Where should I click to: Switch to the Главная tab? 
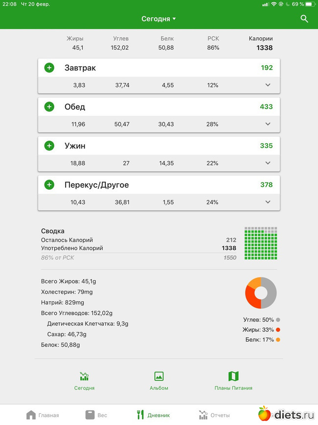pos(43,415)
